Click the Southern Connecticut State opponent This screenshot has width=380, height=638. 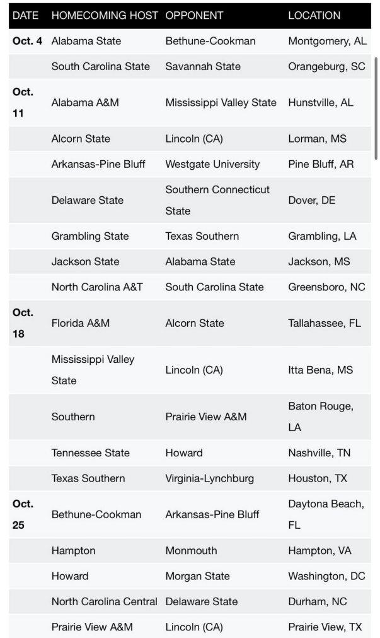217,200
